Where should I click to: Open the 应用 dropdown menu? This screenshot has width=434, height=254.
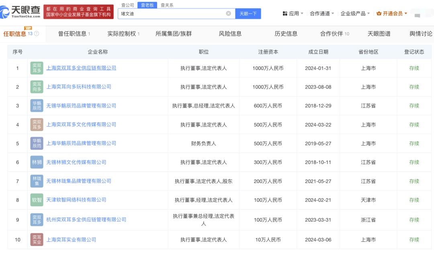click(293, 14)
